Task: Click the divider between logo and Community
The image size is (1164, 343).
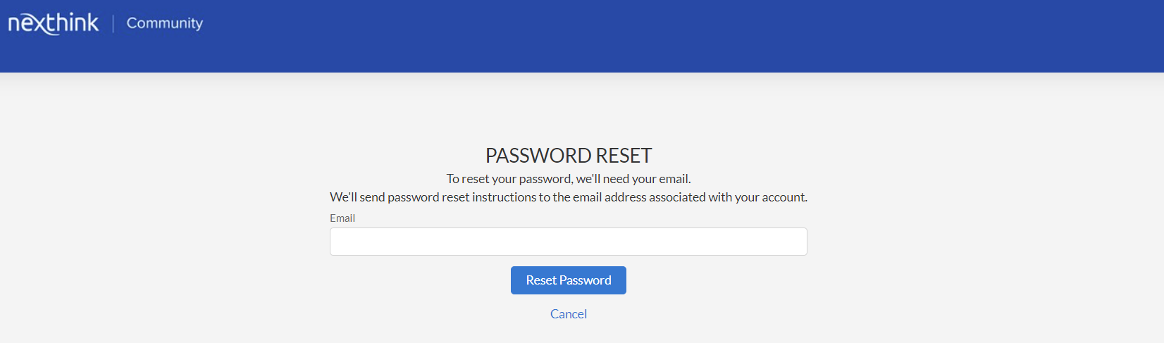Action: tap(113, 23)
